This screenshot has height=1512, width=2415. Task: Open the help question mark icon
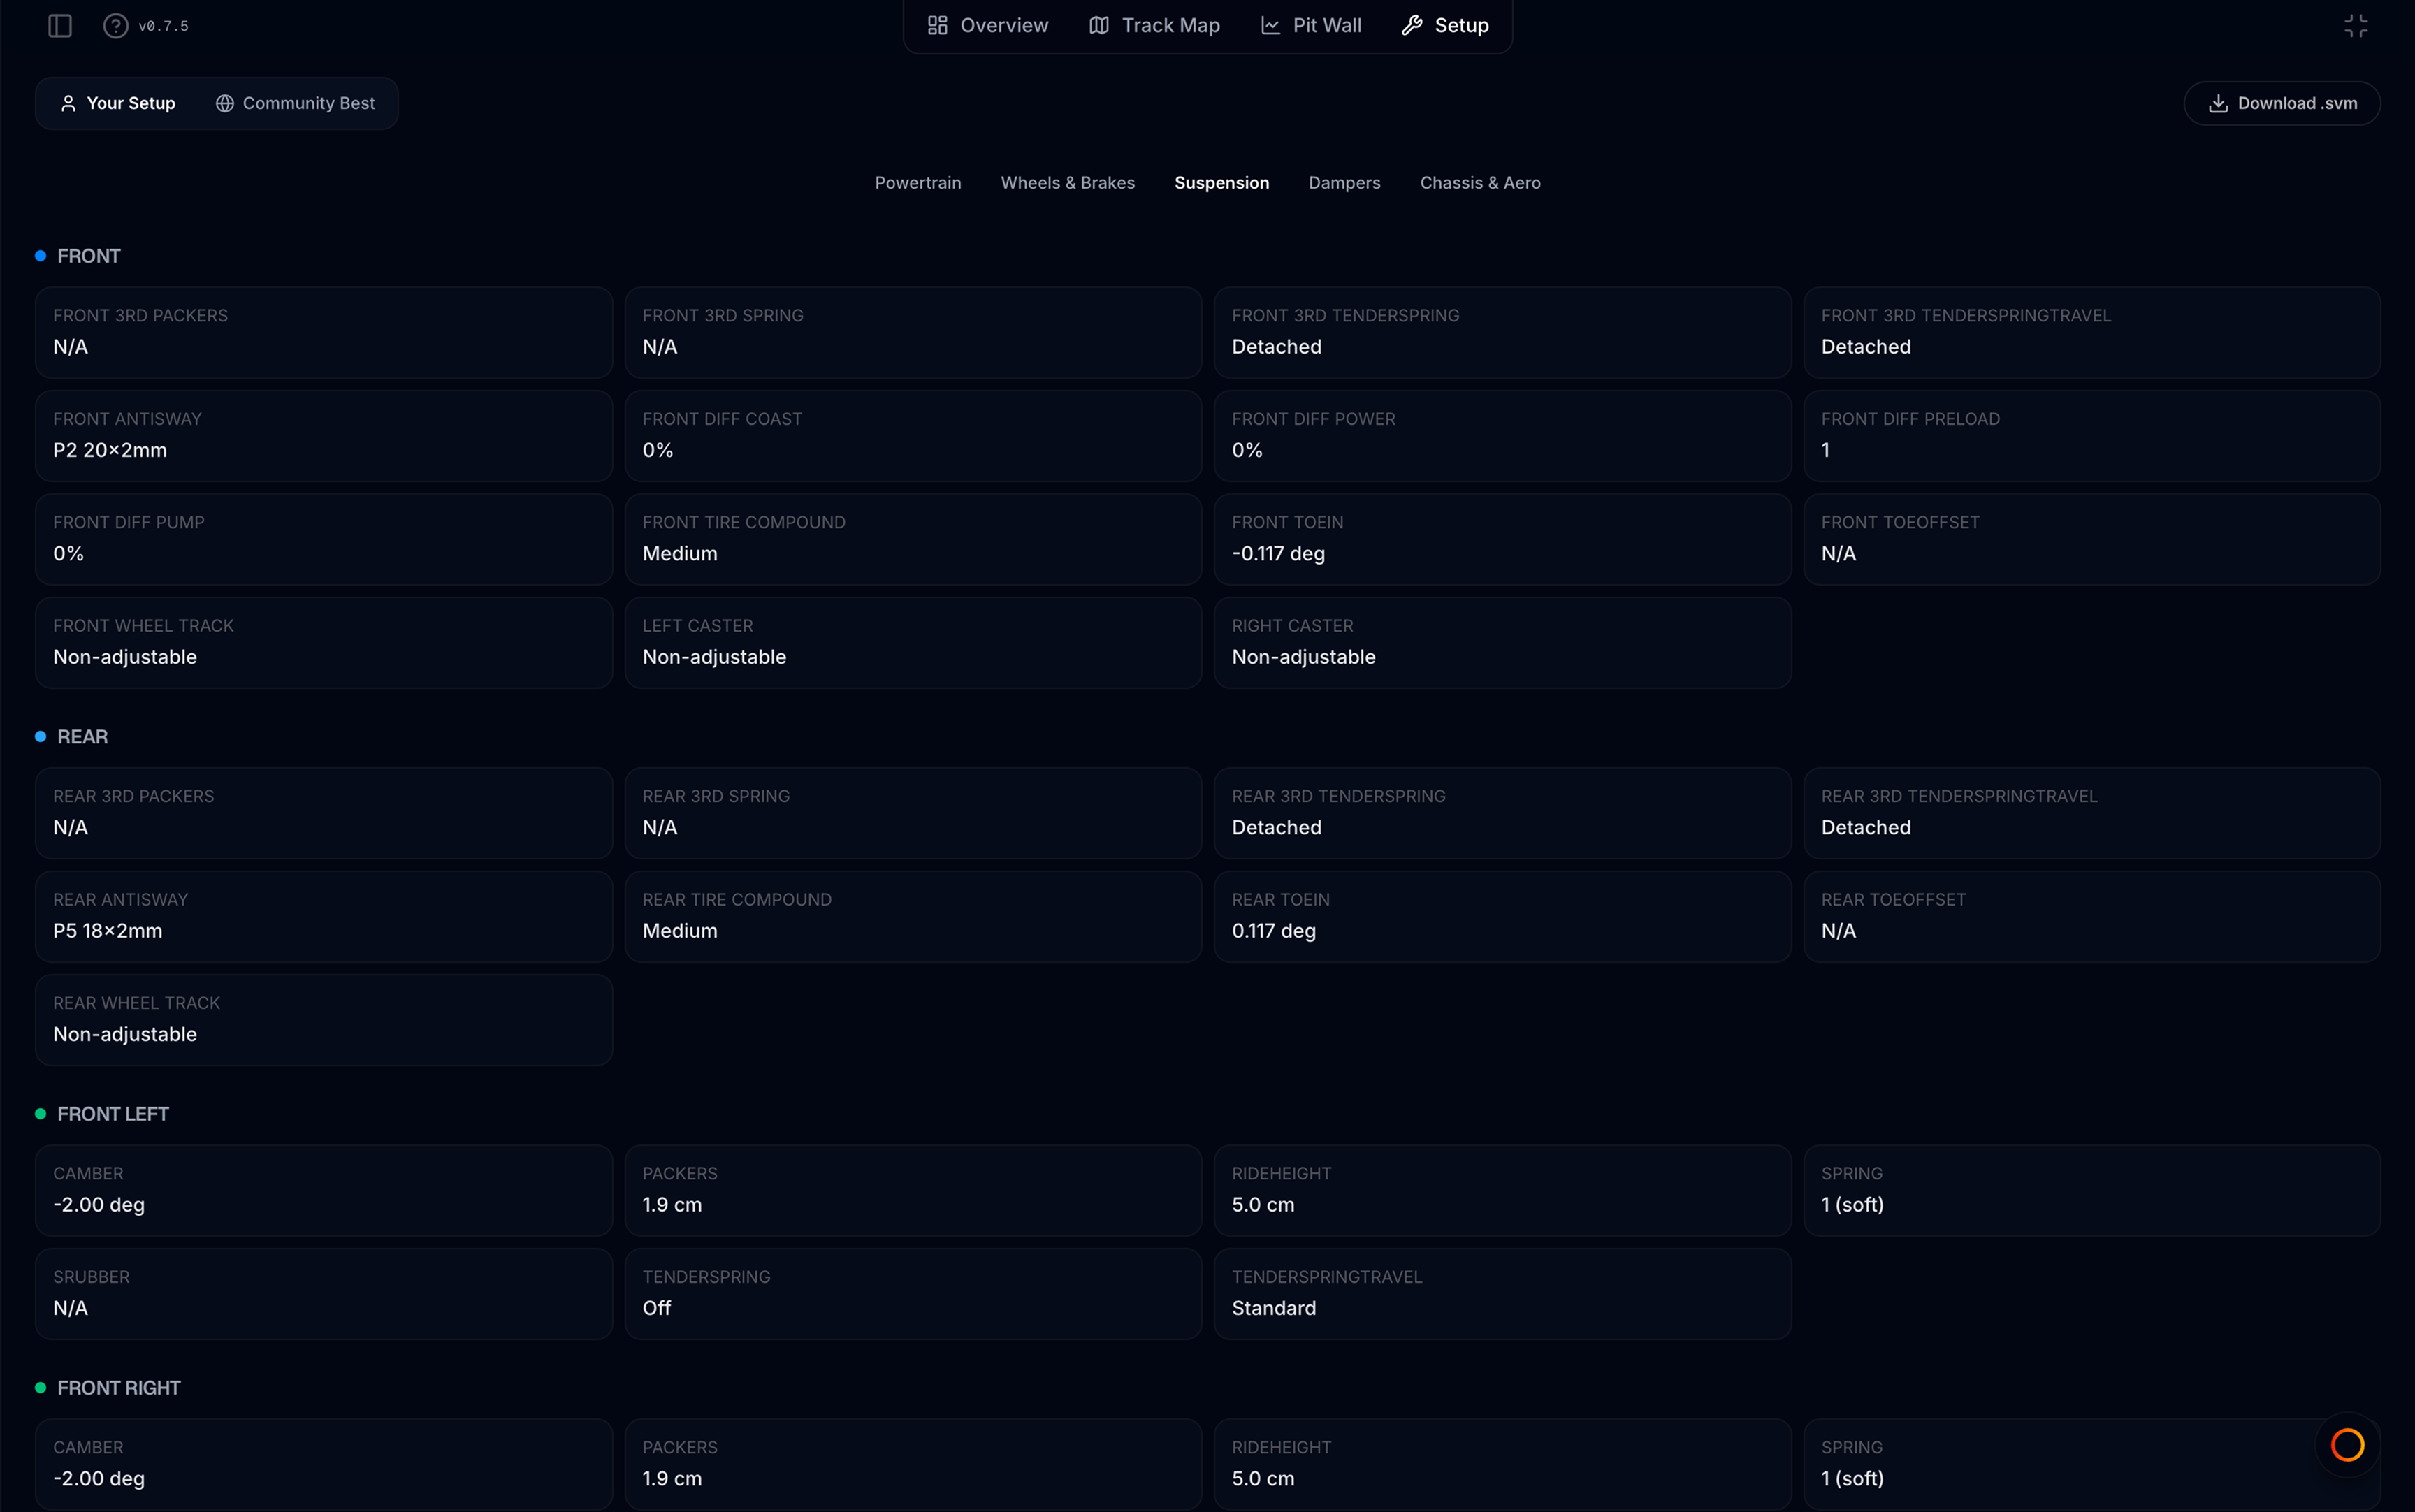pyautogui.click(x=116, y=26)
